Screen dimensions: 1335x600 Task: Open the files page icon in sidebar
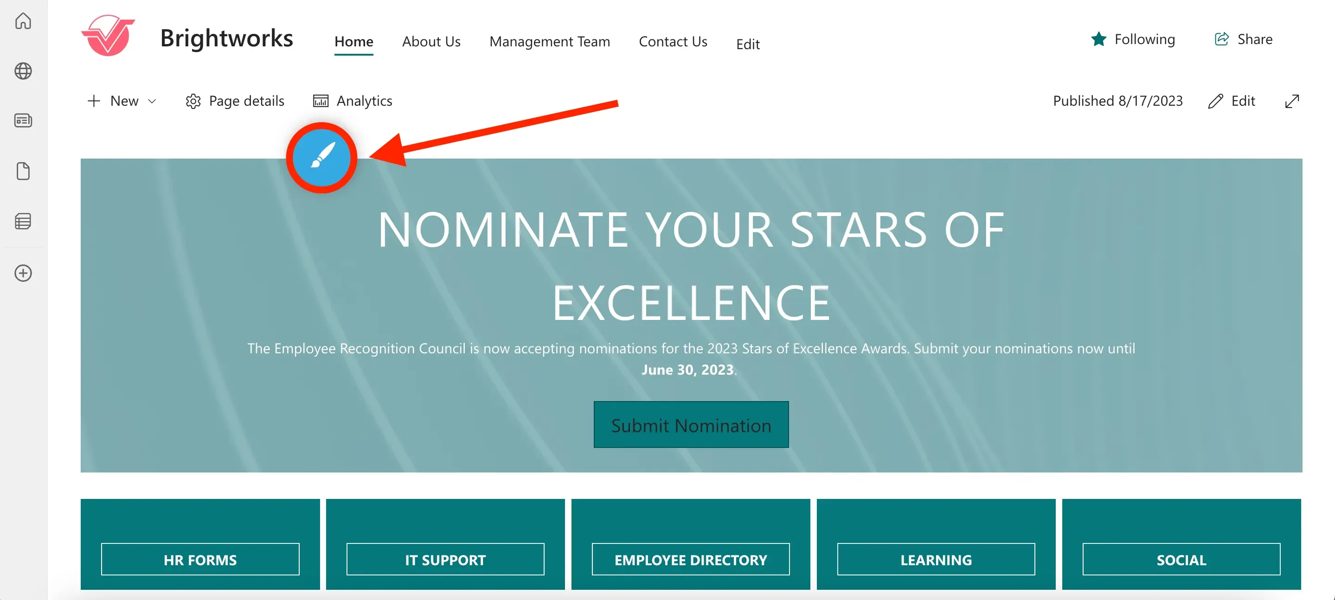point(23,171)
